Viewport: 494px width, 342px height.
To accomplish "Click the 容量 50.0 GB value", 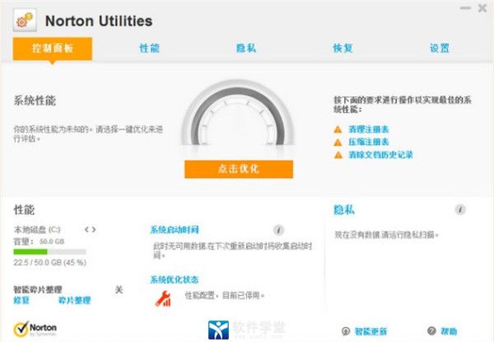I will point(52,241).
